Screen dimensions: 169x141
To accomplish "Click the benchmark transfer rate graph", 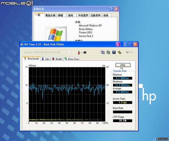I will pos(67,94).
